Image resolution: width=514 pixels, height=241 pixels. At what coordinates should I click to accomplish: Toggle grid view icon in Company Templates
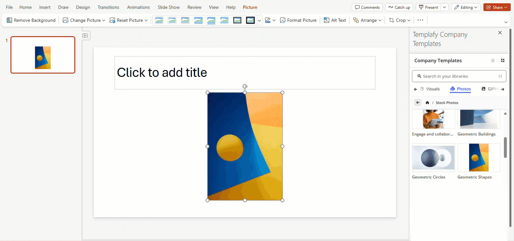(x=503, y=61)
